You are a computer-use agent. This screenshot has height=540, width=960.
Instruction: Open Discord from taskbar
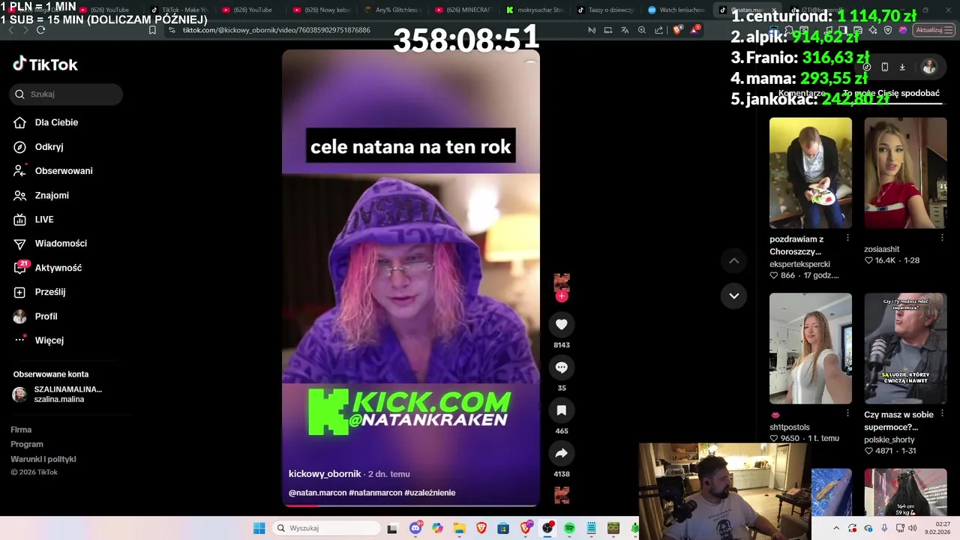coord(415,528)
